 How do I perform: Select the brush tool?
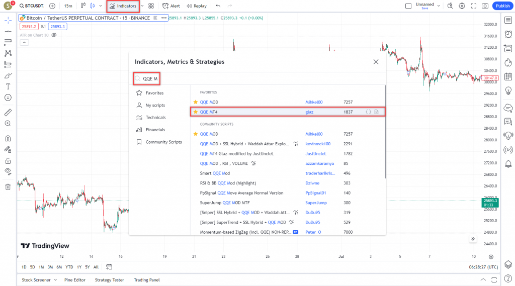8,75
